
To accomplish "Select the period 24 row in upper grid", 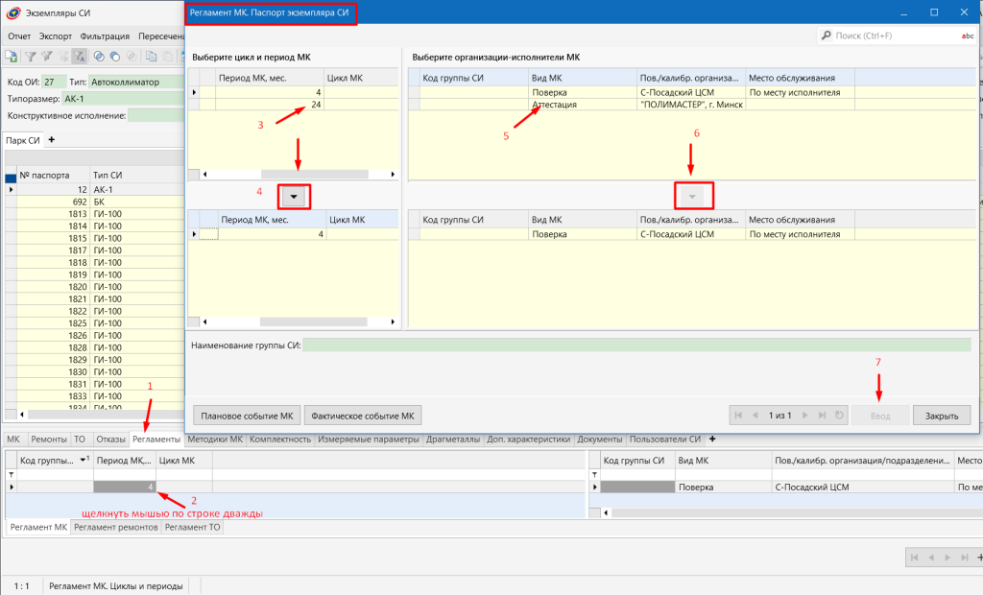I will pyautogui.click(x=294, y=105).
